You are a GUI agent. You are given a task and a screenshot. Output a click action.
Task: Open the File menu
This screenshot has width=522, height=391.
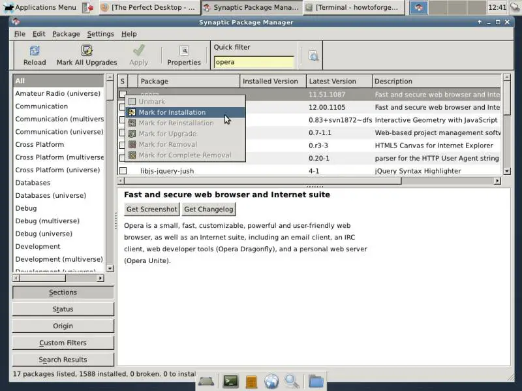tap(20, 34)
